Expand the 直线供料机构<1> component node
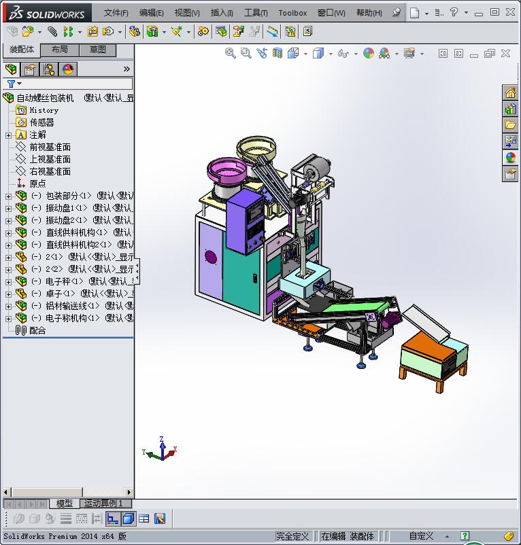The height and width of the screenshot is (545, 521). pyautogui.click(x=8, y=233)
